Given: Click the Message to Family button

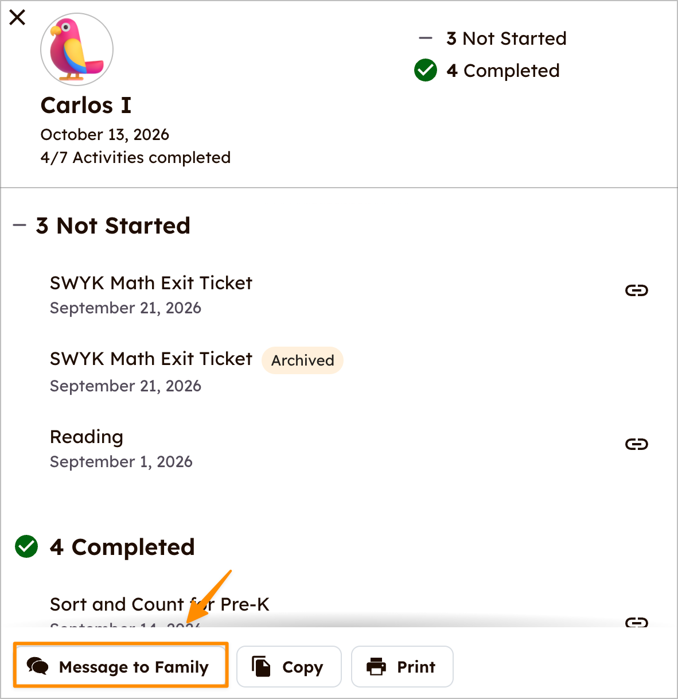Looking at the screenshot, I should click(x=120, y=666).
